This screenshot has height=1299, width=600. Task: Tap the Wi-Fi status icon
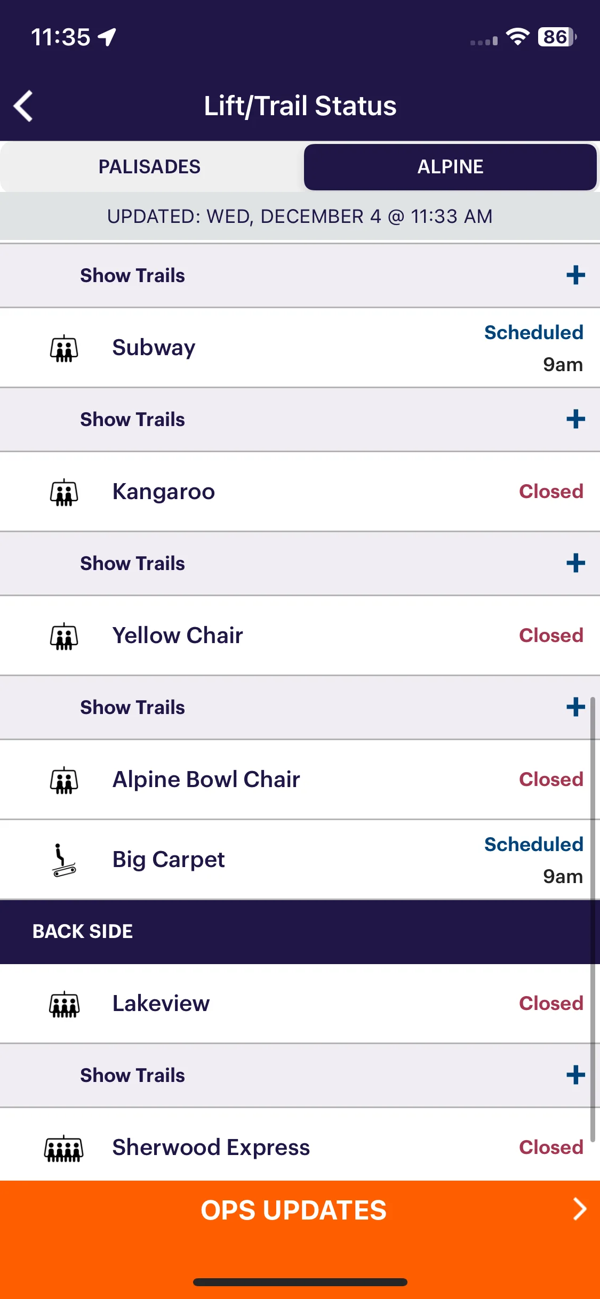[517, 37]
